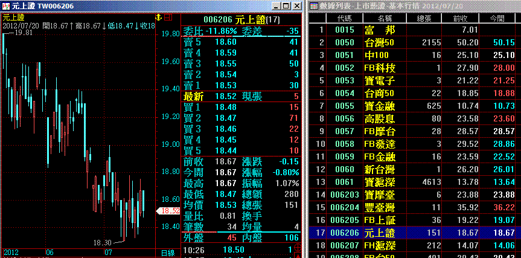Viewport: 521px width, 258px height.
Task: Click the 外盤 value 45
Action: [232, 237]
